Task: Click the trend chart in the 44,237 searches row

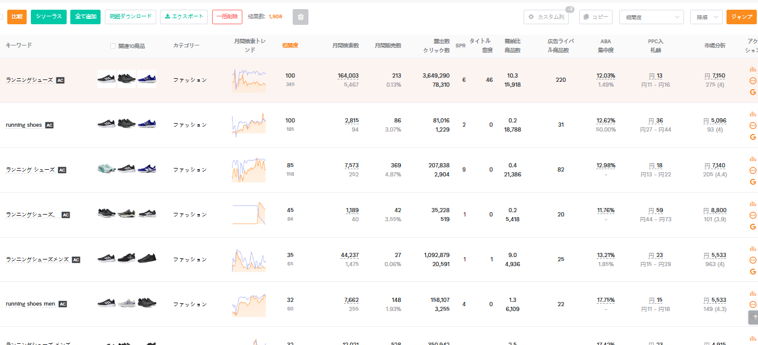Action: click(x=249, y=260)
